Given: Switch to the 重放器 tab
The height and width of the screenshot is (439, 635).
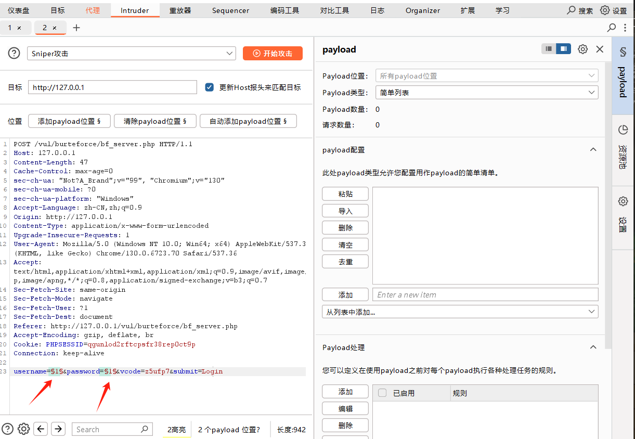Looking at the screenshot, I should pos(180,10).
